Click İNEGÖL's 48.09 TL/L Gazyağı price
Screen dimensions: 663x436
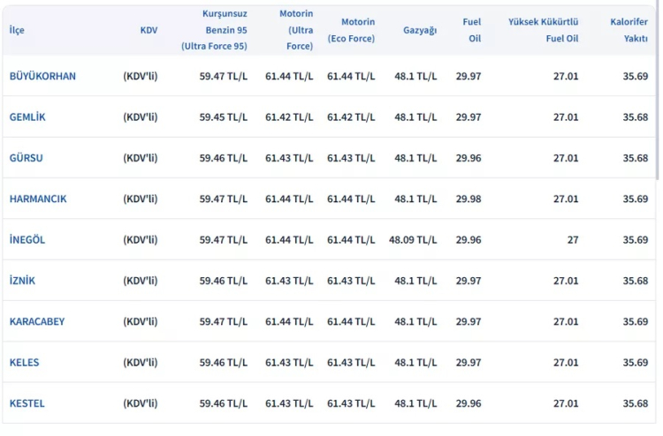[x=413, y=239]
